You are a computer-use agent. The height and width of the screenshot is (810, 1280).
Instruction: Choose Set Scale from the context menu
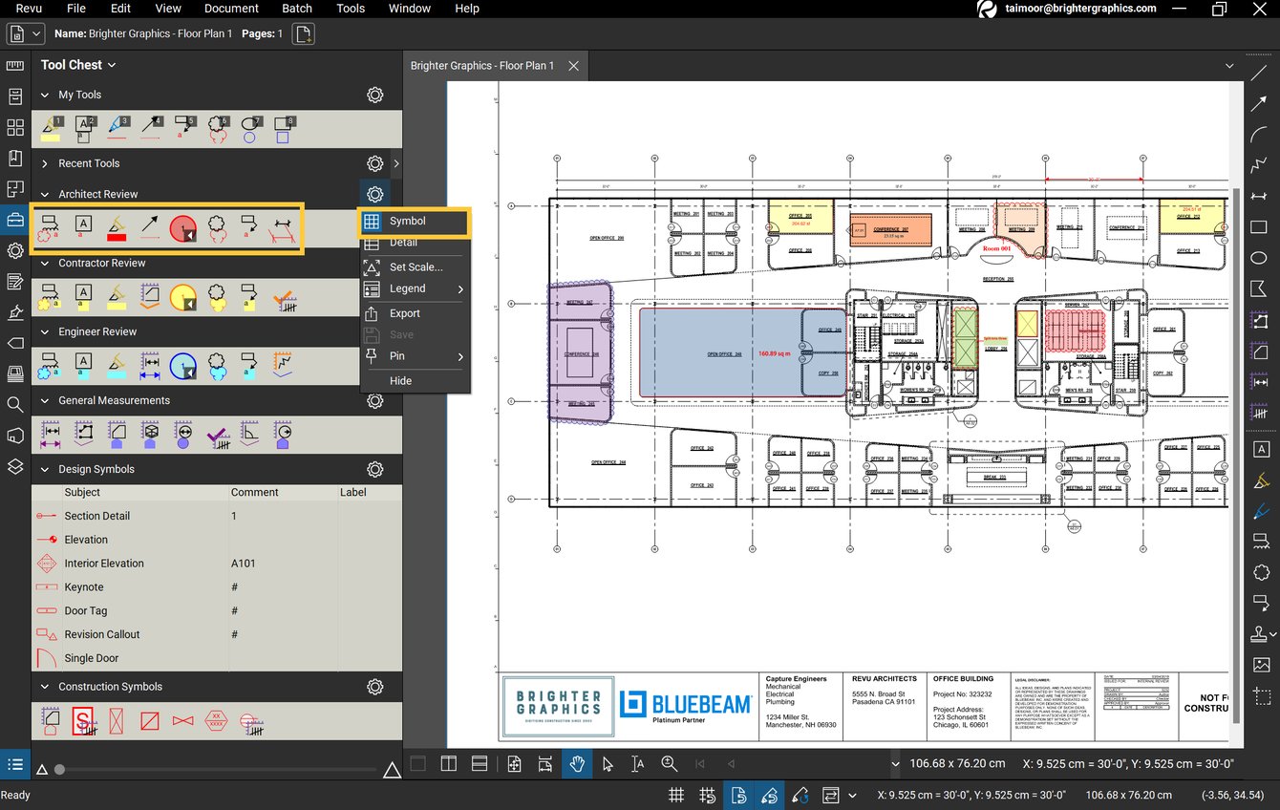point(414,266)
